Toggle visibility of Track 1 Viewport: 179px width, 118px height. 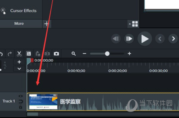pyautogui.click(x=21, y=96)
